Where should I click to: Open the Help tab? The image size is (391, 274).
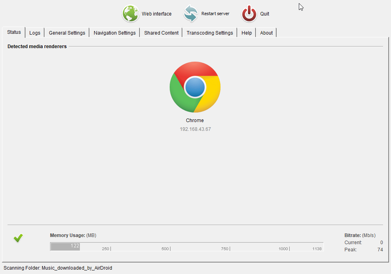pos(246,33)
